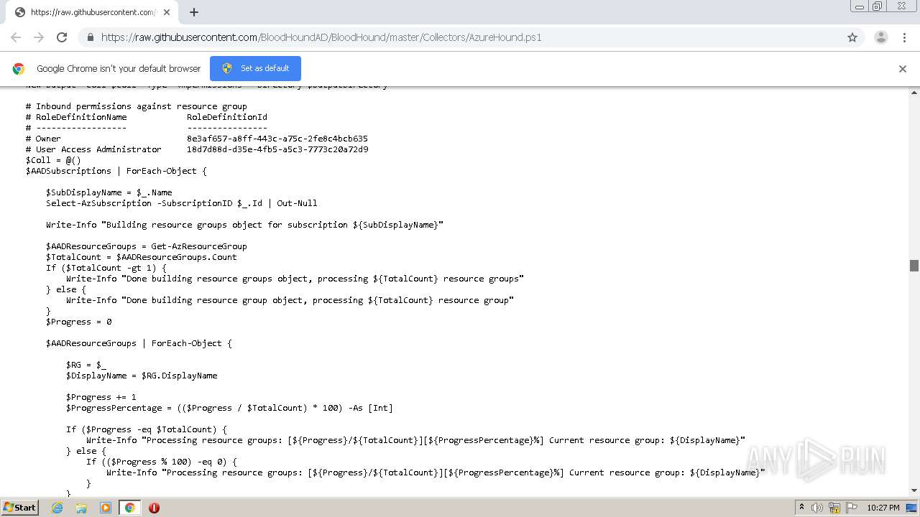Click the '$Progress = 0' line
Screen dimensions: 920x517
[x=79, y=322]
